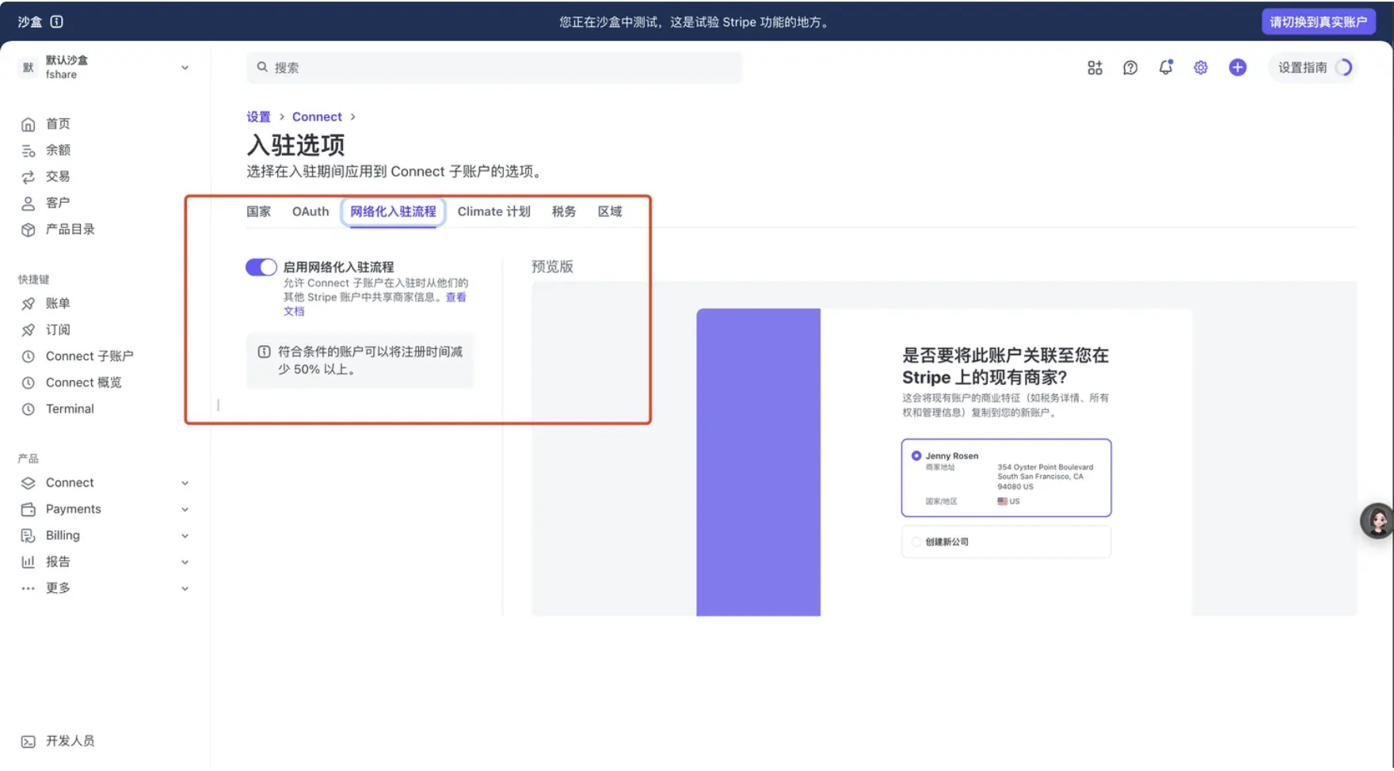The image size is (1394, 771).
Task: Open the 设置指南 button
Action: (1315, 67)
